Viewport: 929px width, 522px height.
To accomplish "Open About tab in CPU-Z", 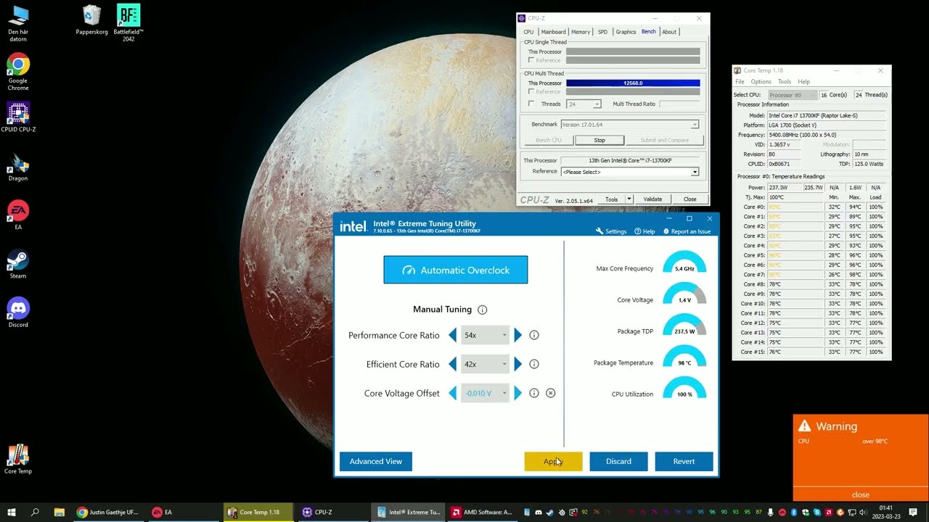I will (x=669, y=32).
